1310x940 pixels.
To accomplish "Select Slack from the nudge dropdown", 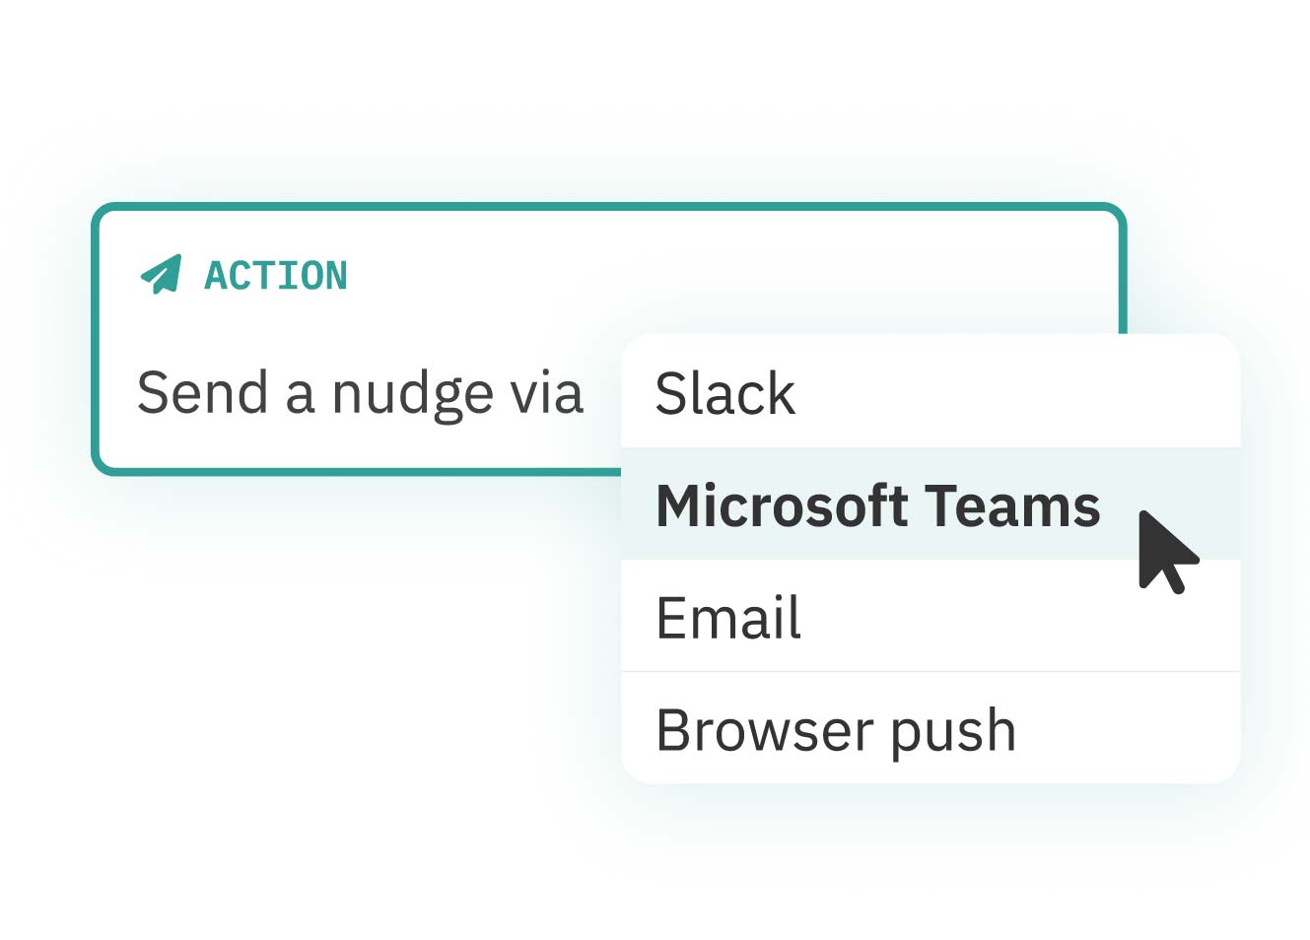I will click(x=930, y=392).
